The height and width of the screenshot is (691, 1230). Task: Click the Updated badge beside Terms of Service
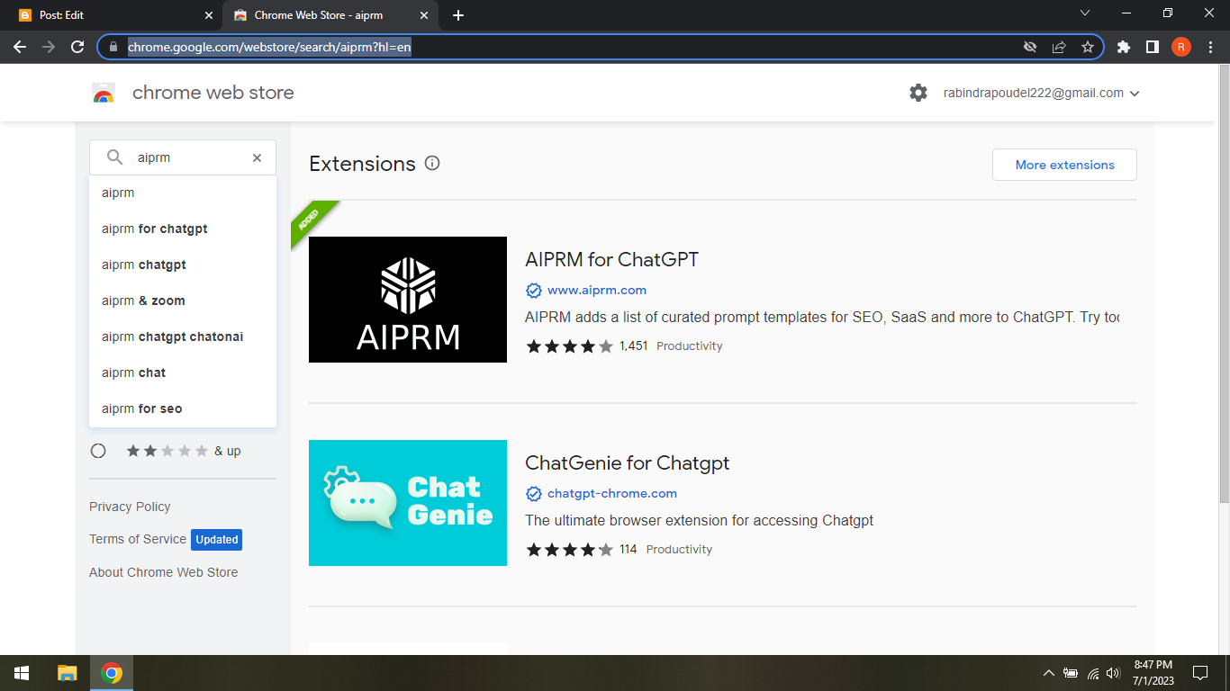point(217,540)
